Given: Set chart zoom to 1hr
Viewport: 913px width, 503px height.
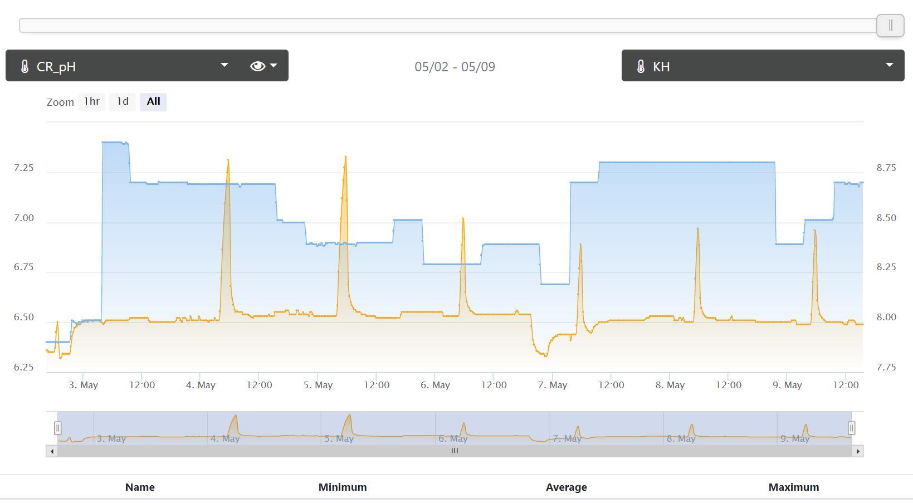Looking at the screenshot, I should tap(91, 101).
